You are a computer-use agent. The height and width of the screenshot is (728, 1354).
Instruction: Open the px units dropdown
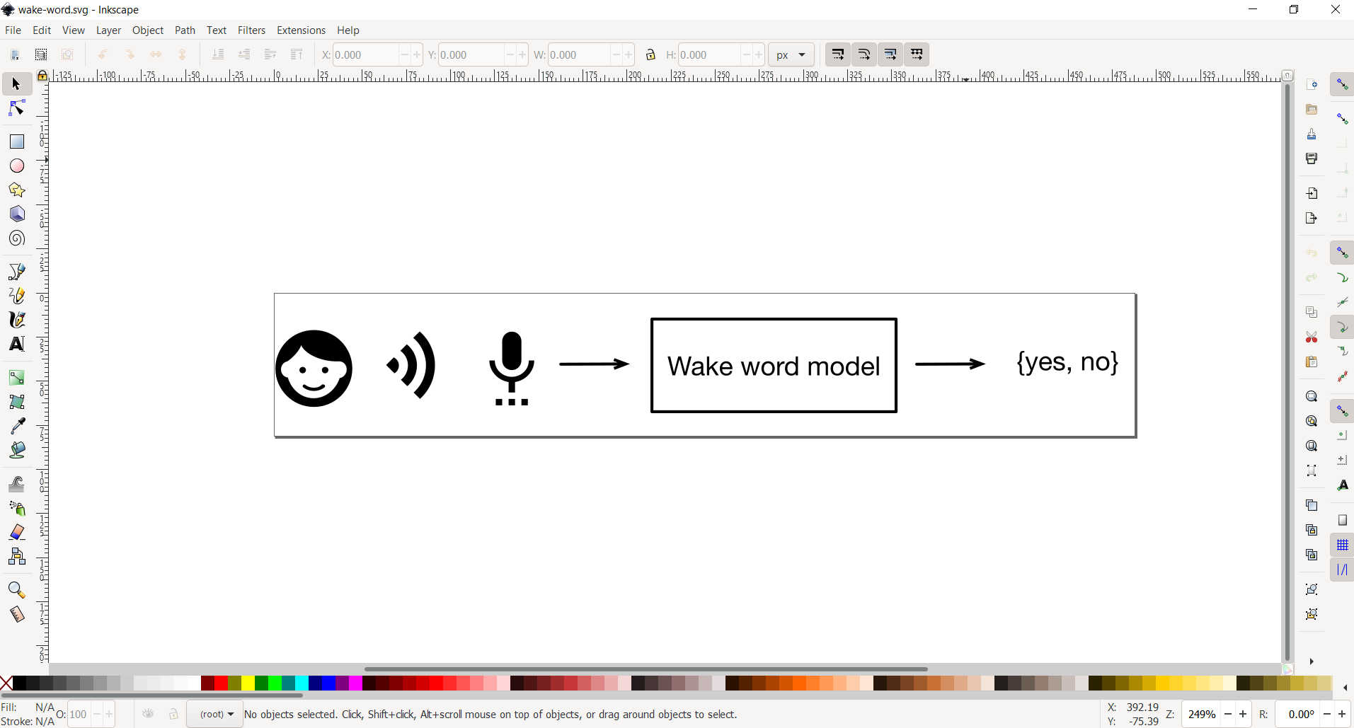click(791, 54)
